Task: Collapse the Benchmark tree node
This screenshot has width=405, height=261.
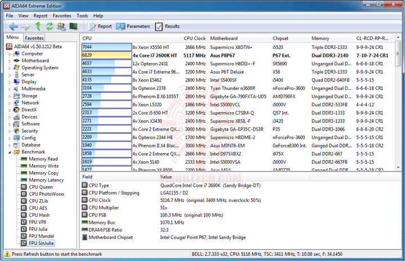Action: click(x=10, y=152)
